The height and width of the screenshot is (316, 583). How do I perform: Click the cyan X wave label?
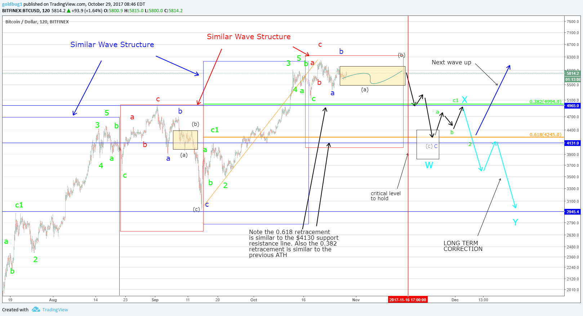(464, 100)
